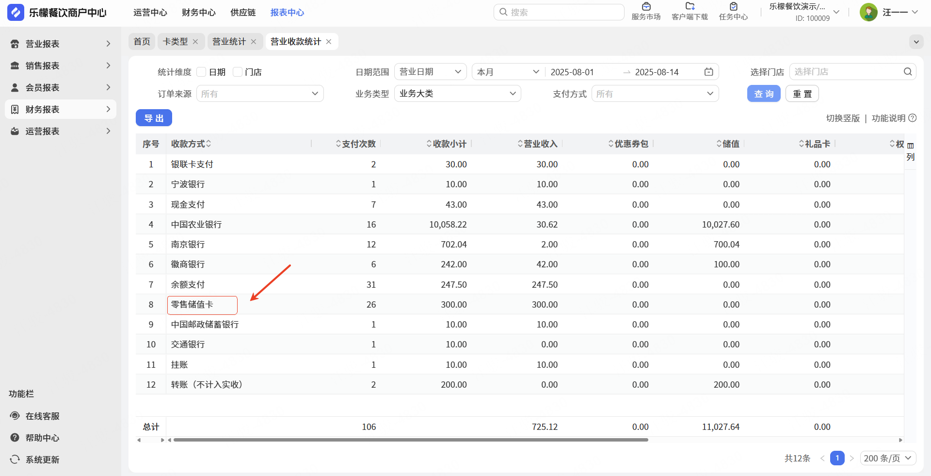Sort by 礼品卡 column

[802, 144]
